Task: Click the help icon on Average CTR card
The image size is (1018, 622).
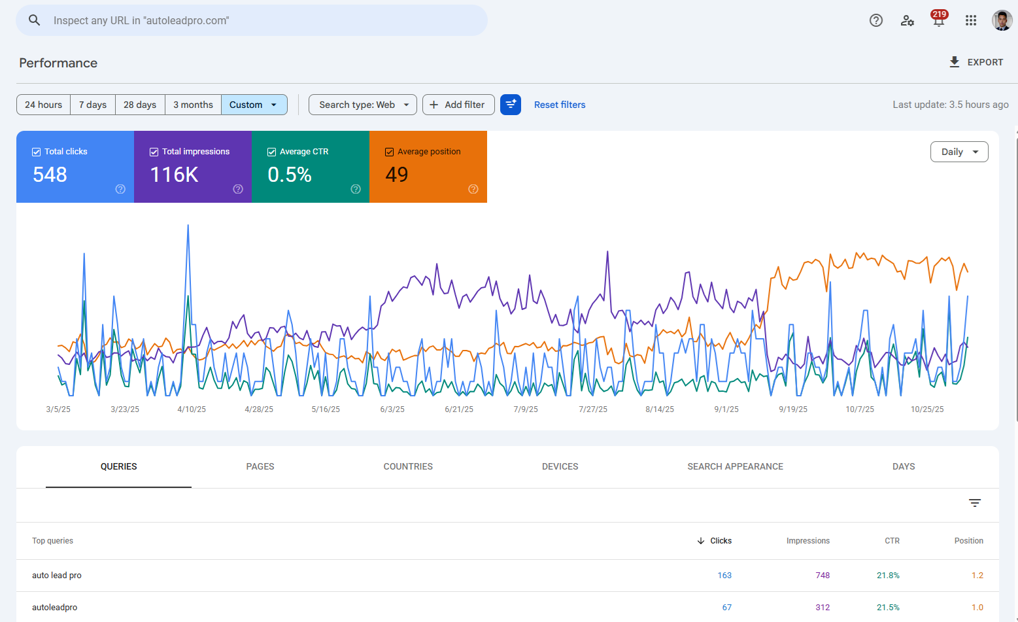Action: click(356, 189)
